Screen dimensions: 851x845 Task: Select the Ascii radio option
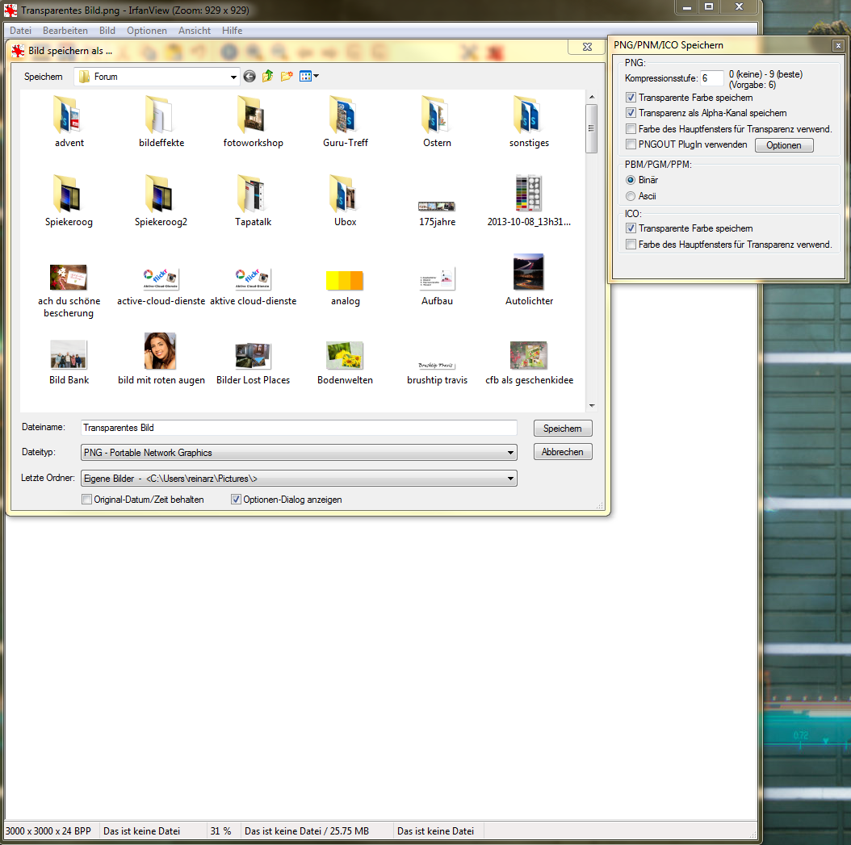click(631, 196)
